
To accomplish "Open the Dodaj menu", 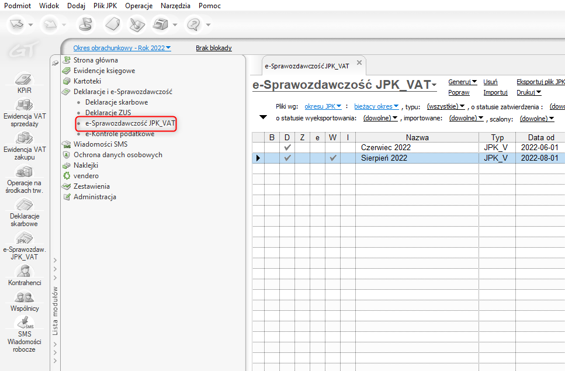I will click(76, 6).
